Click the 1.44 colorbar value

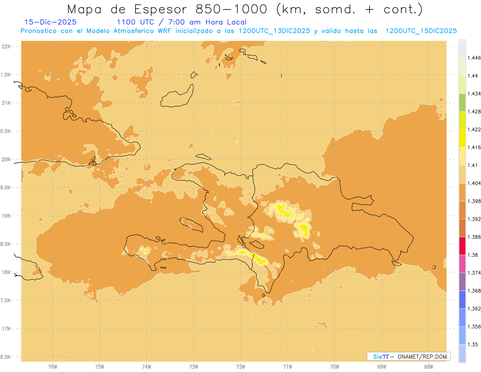(x=473, y=75)
